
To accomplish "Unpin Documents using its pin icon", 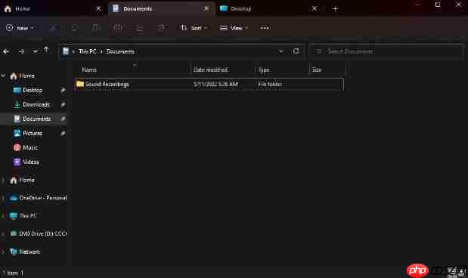I will 63,119.
